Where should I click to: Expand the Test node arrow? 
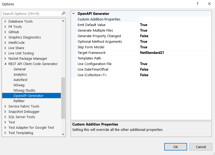[5, 122]
